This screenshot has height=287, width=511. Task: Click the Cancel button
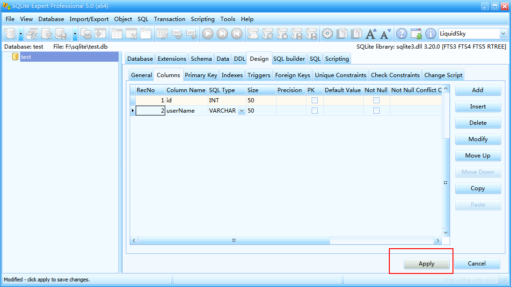[x=477, y=264]
